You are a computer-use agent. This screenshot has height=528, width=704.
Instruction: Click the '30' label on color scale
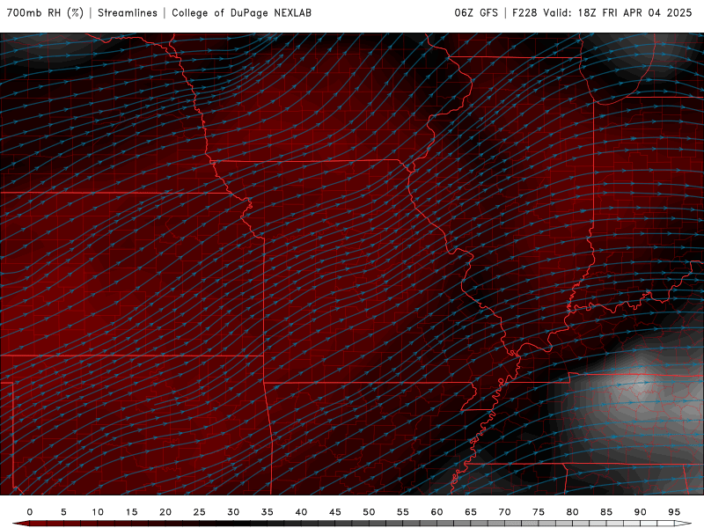click(x=233, y=512)
